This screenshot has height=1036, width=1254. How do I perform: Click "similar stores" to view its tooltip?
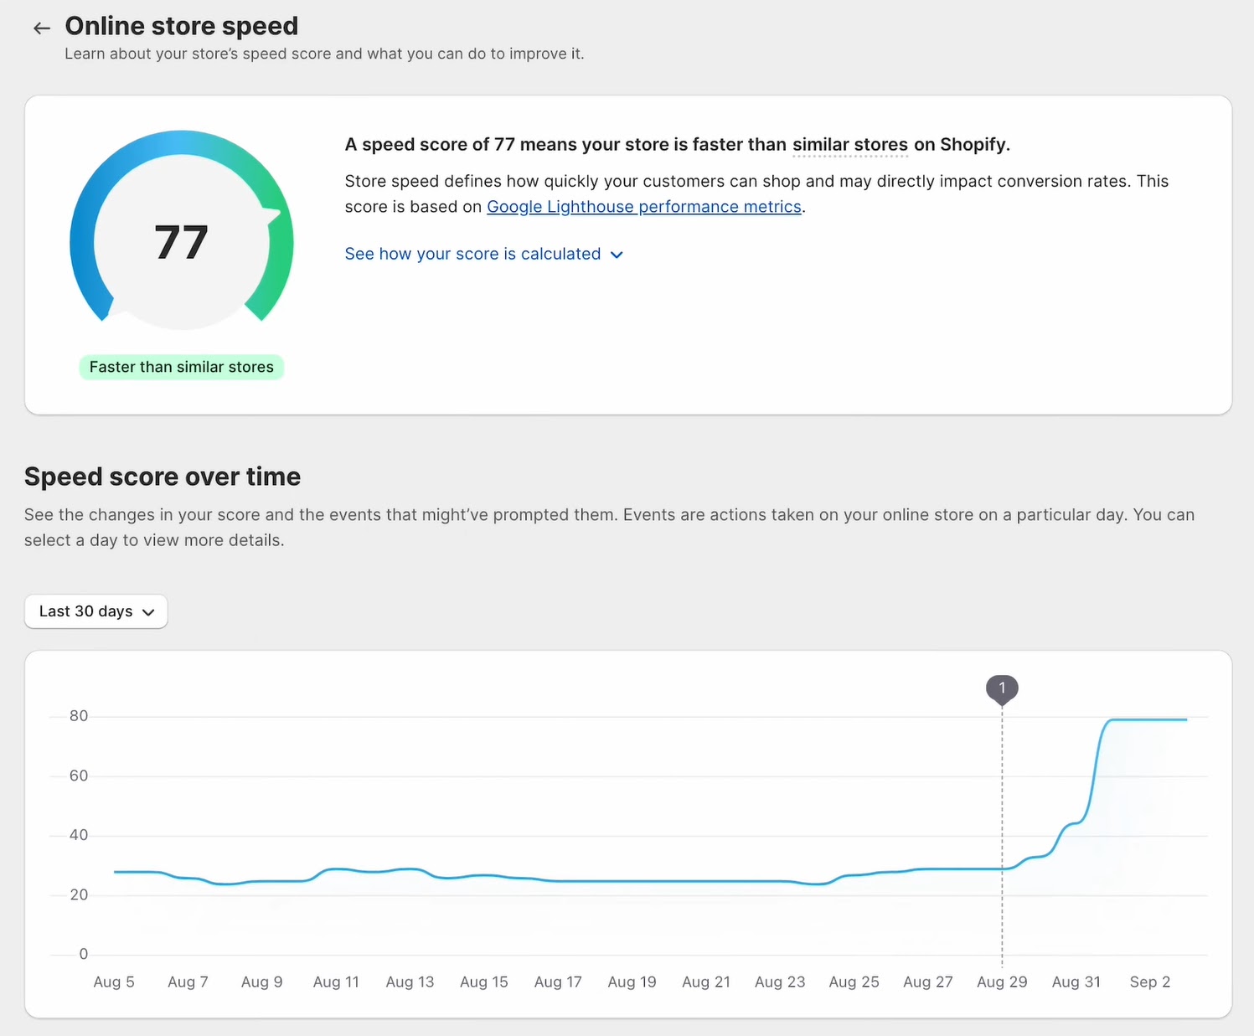click(x=849, y=144)
